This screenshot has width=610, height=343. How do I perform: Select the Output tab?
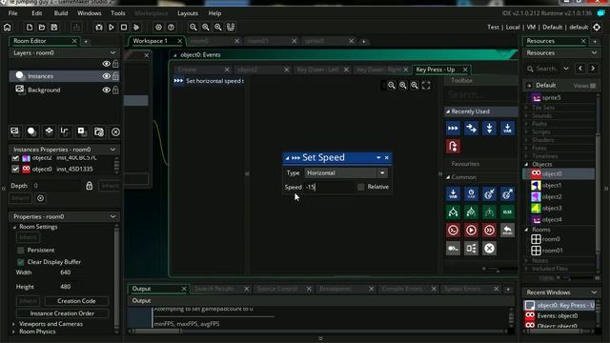(x=141, y=289)
